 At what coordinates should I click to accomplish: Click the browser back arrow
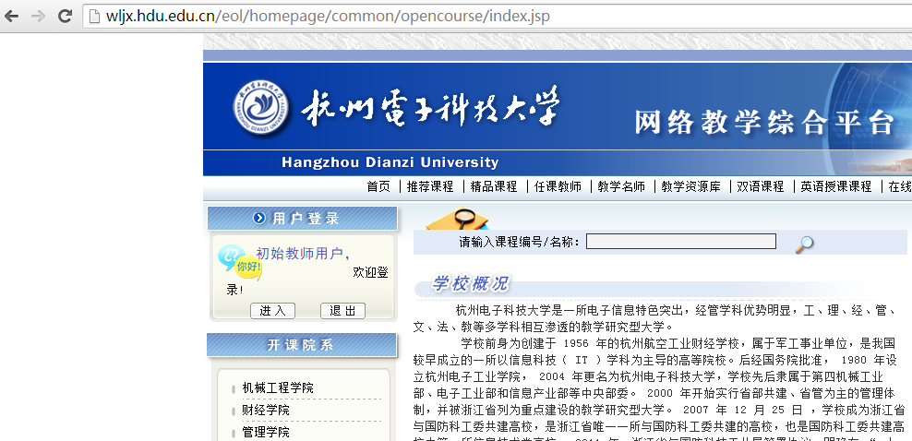[12, 16]
